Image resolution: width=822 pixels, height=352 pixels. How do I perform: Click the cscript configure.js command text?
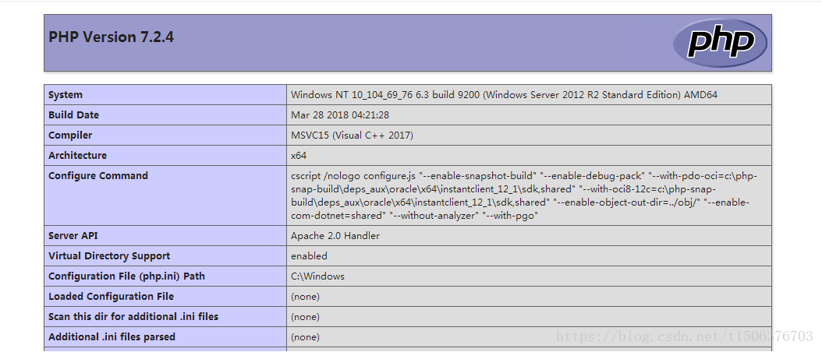pos(524,195)
